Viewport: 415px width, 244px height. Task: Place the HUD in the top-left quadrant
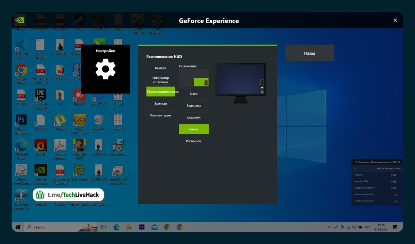coord(186,74)
